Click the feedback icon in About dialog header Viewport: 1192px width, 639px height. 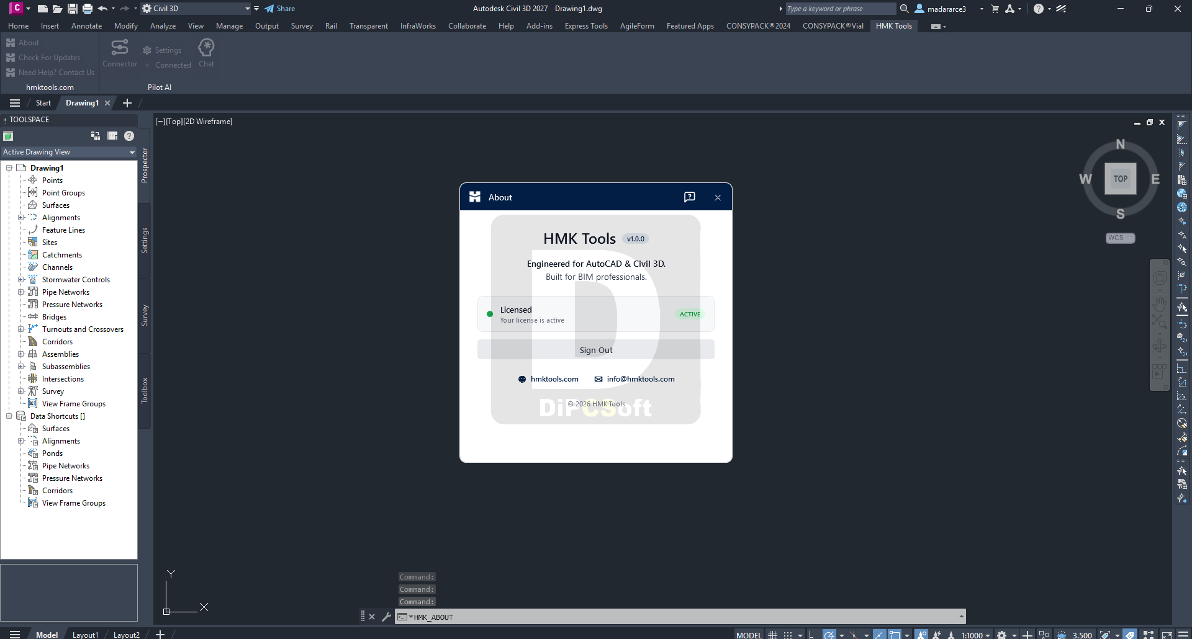click(689, 197)
